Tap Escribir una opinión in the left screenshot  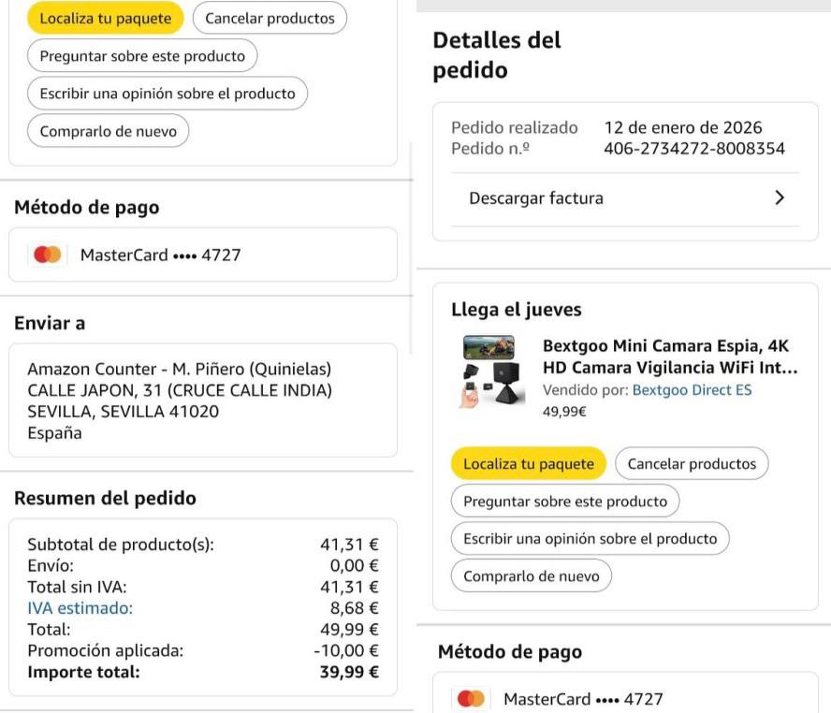[x=167, y=94]
